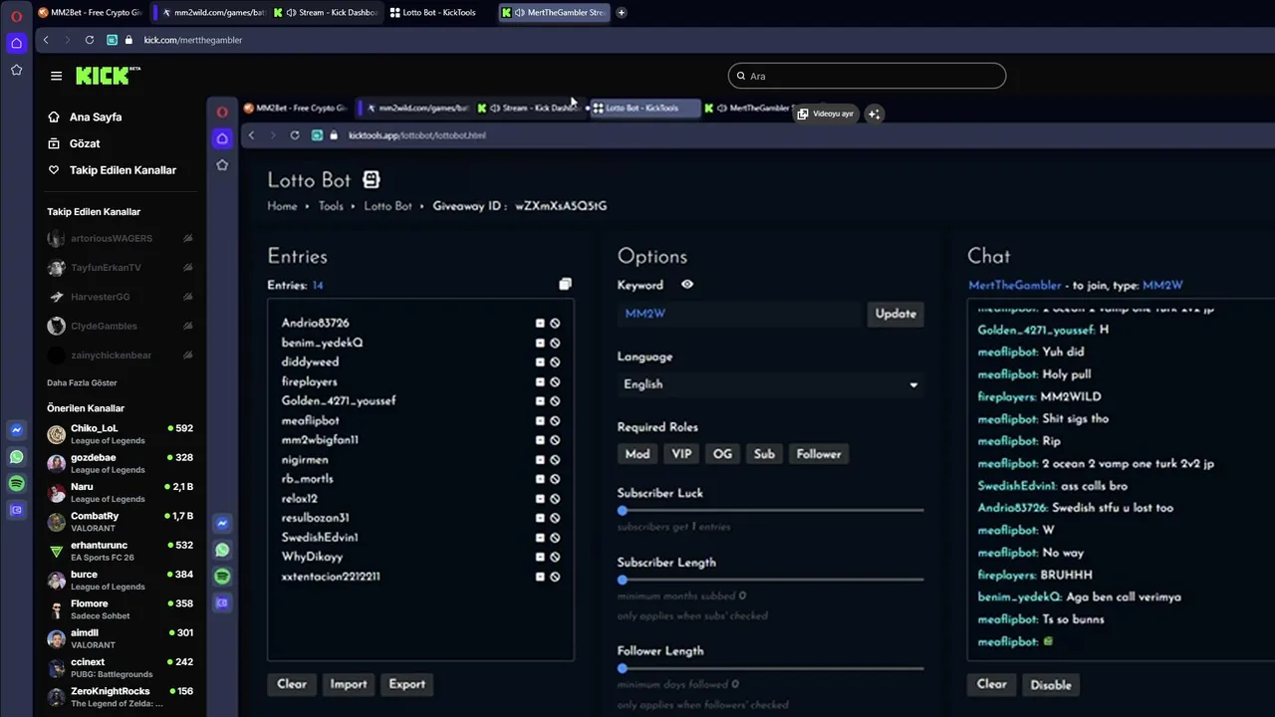Click the KICK logo
1275x717 pixels.
coord(108,76)
